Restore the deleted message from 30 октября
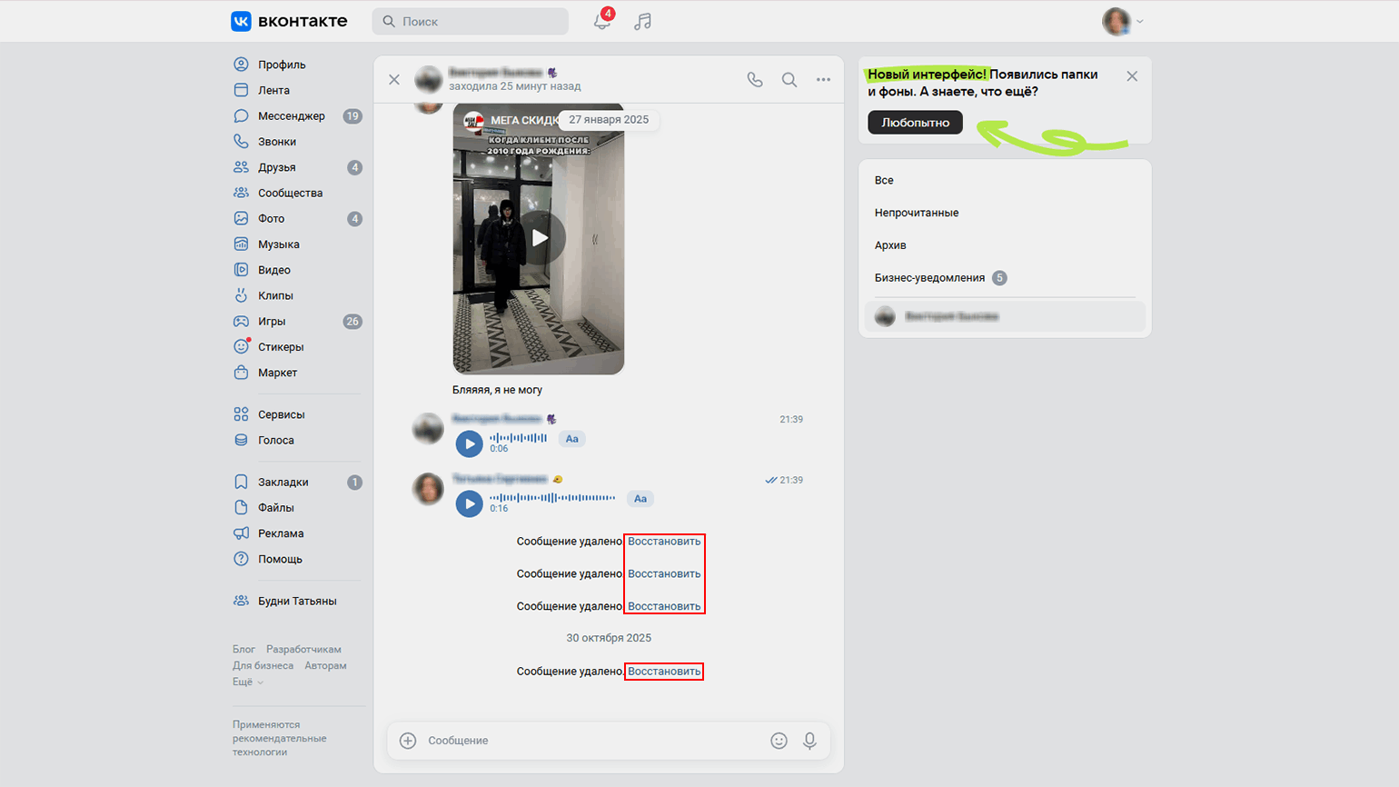 coord(664,672)
